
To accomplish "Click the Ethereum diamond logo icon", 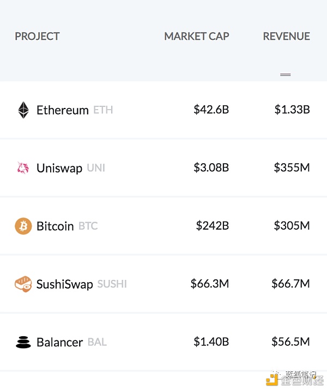I will tap(23, 110).
